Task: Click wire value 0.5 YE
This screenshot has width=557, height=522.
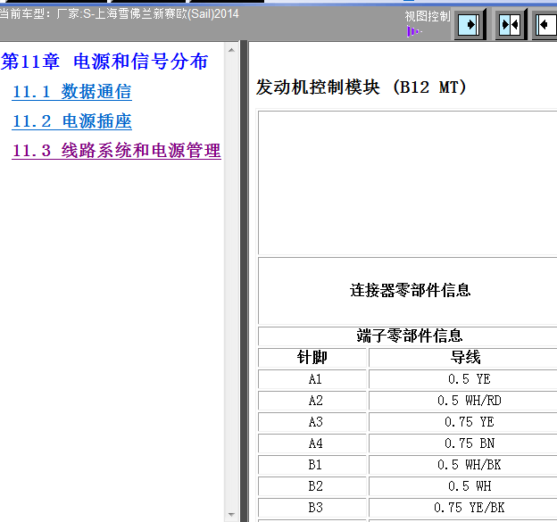Action: 470,379
